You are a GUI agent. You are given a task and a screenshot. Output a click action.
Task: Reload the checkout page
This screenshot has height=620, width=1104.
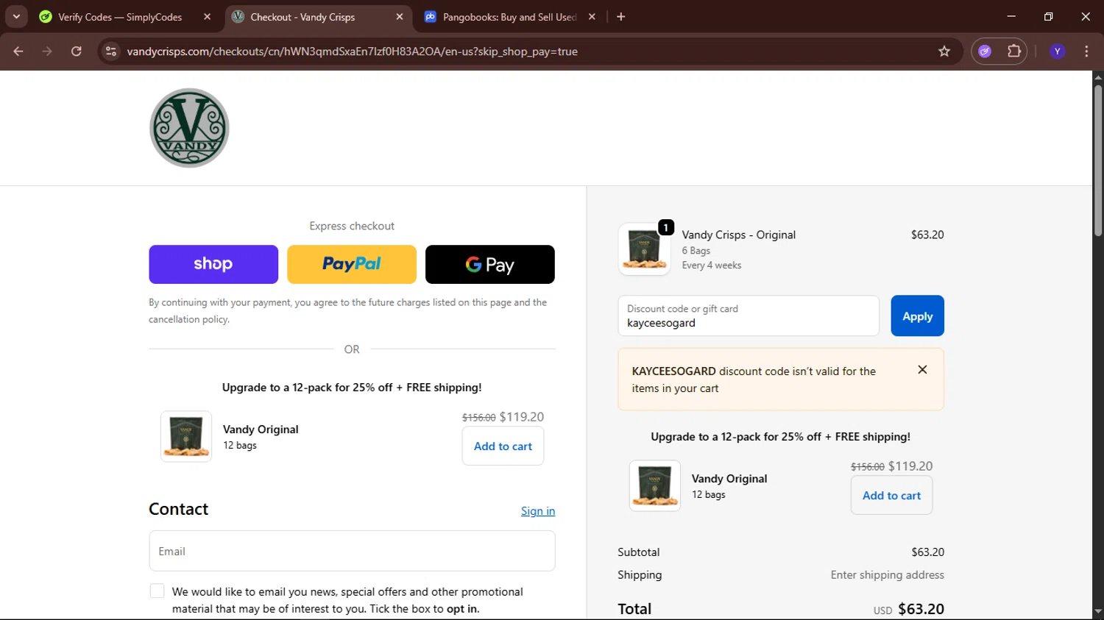point(77,51)
